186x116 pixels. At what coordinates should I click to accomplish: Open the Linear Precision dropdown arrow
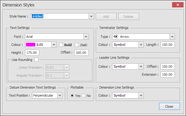click(66, 67)
